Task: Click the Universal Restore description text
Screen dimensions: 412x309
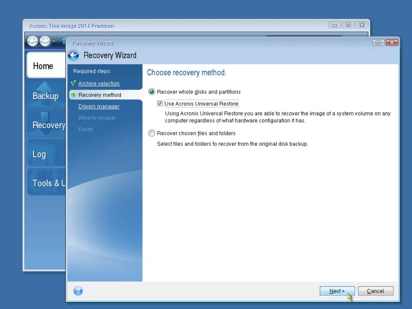Action: (x=278, y=117)
